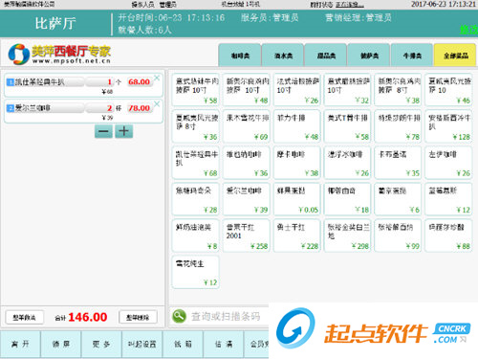Select the yellow 全部菜品 tab
This screenshot has width=478, height=359.
(x=455, y=56)
